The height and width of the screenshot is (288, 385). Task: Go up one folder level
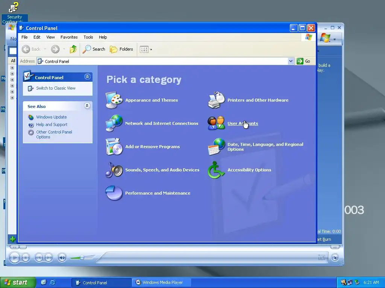click(73, 49)
